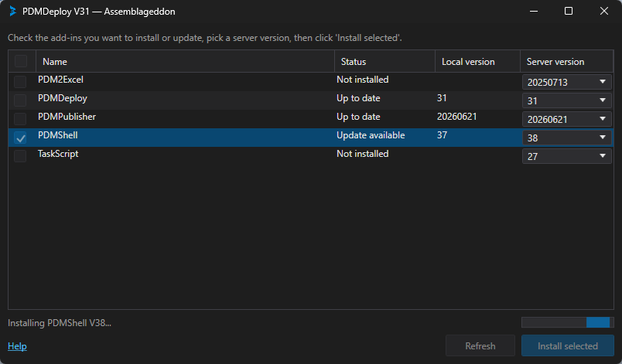Click the Install selected button
622x364 pixels.
click(568, 345)
